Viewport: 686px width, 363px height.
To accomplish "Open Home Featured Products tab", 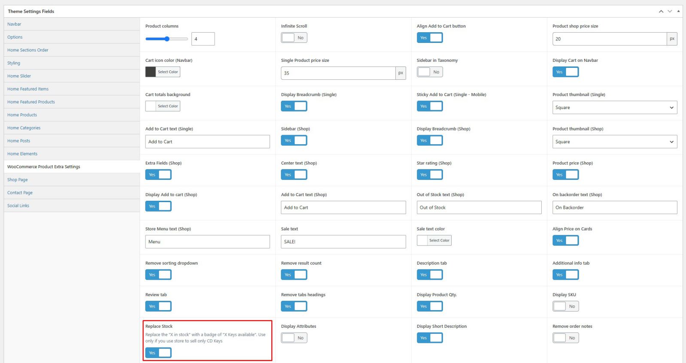I will [x=72, y=102].
